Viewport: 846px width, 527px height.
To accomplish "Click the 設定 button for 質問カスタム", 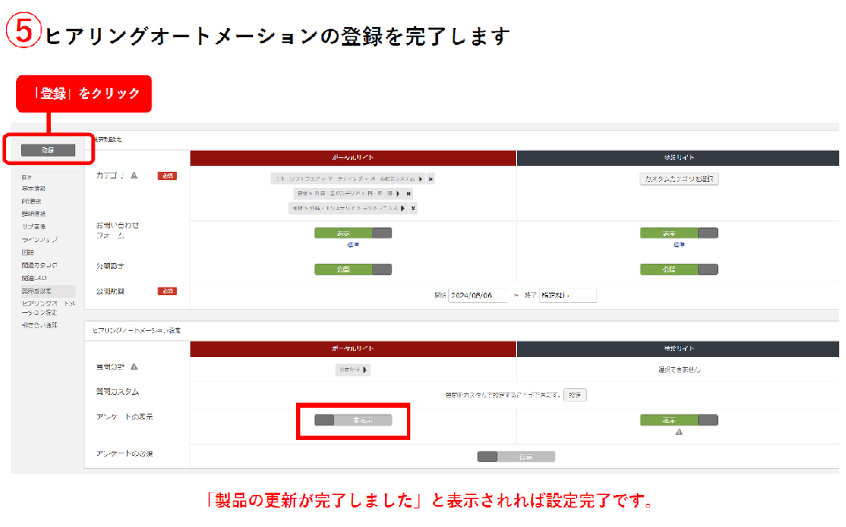I will [x=574, y=395].
